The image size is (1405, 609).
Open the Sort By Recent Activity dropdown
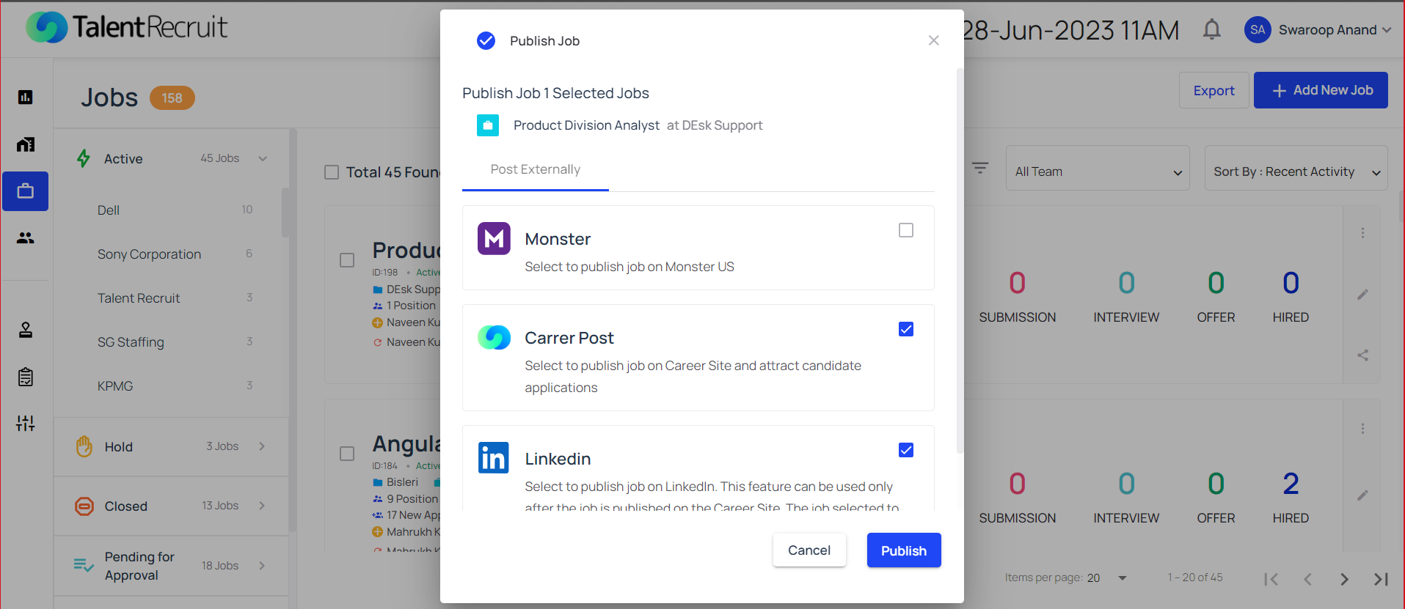(1296, 168)
